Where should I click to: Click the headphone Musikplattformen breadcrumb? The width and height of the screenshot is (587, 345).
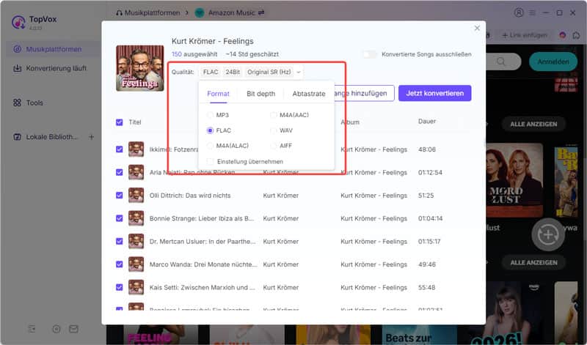pyautogui.click(x=120, y=12)
